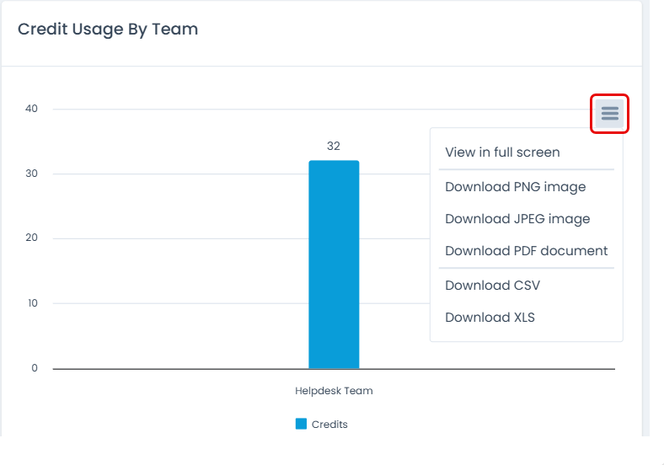Screen dimensions: 664x465
Task: Export chart via Download XLS
Action: (490, 318)
